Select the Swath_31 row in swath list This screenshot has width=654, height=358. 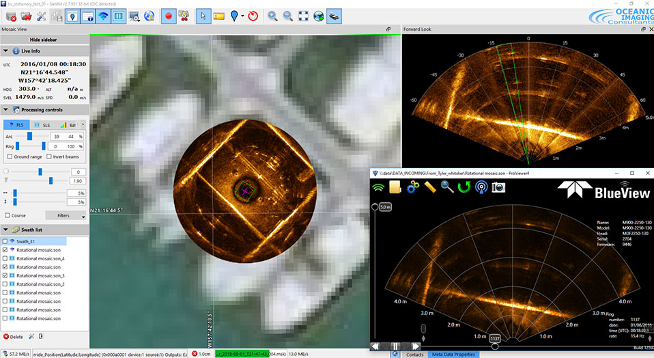[x=33, y=241]
